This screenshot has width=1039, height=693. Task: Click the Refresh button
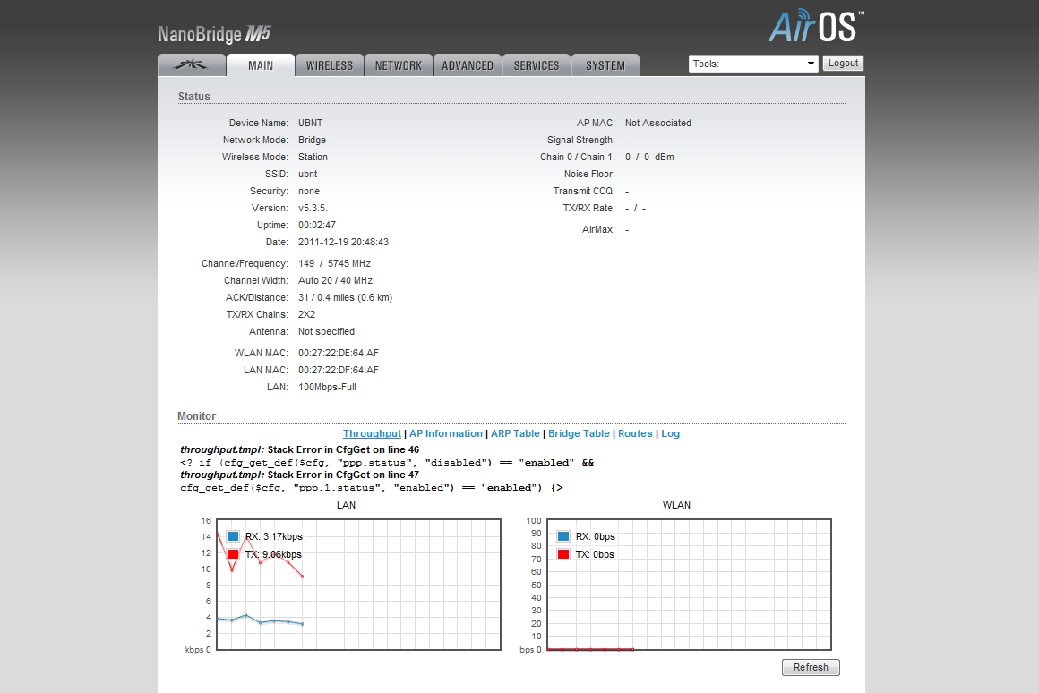(x=811, y=667)
